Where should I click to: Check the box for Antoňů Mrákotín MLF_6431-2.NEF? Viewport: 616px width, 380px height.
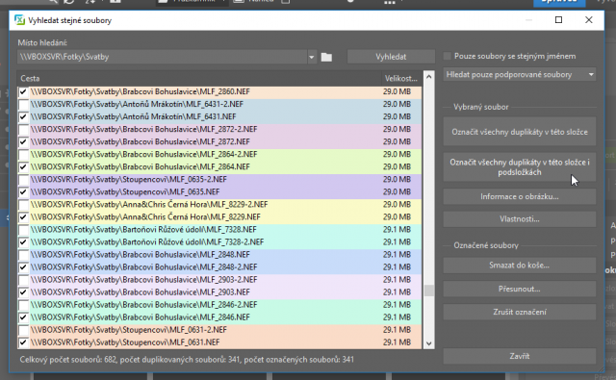click(x=23, y=105)
